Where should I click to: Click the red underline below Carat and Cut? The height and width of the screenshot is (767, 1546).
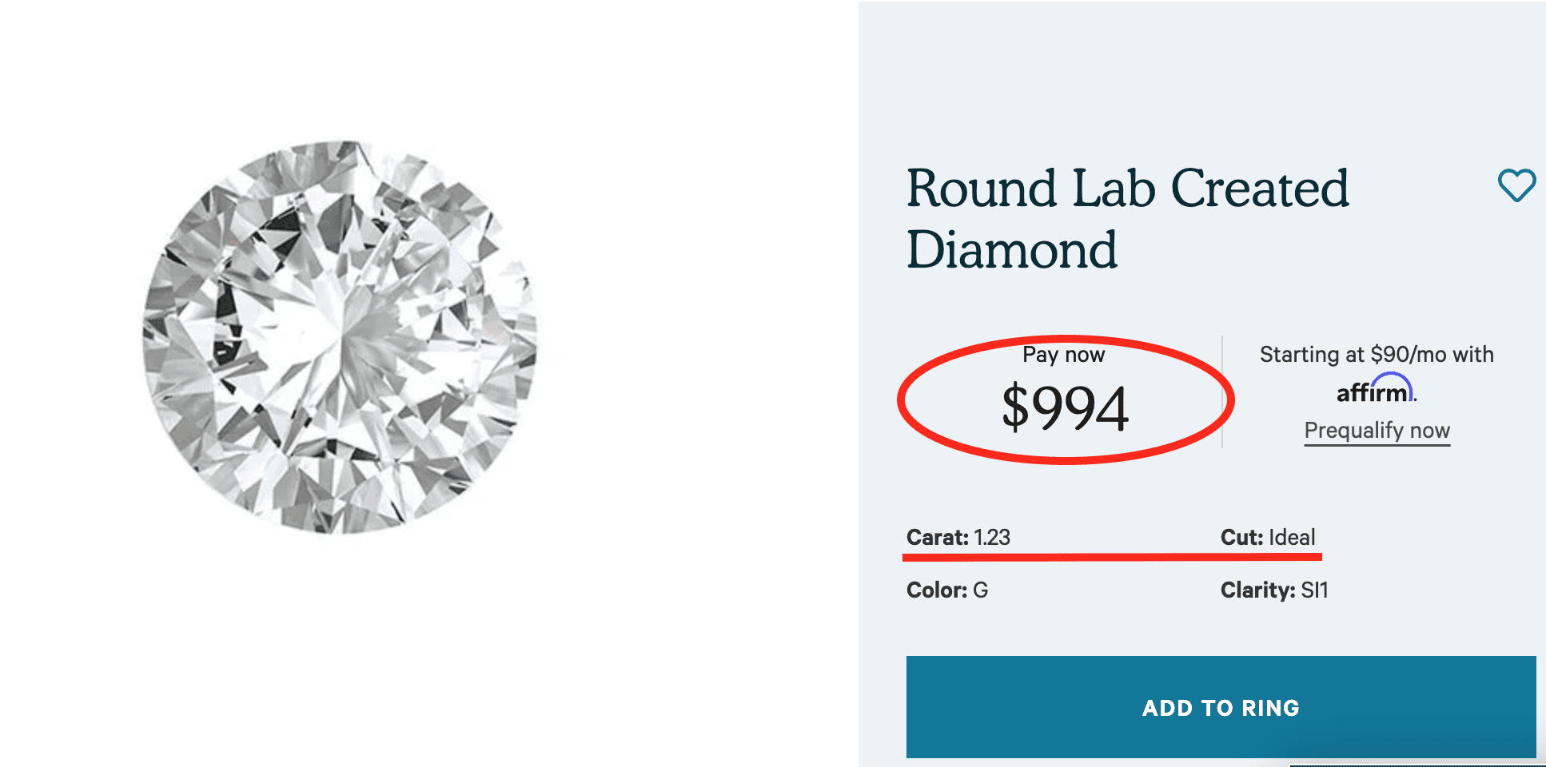click(x=1111, y=557)
